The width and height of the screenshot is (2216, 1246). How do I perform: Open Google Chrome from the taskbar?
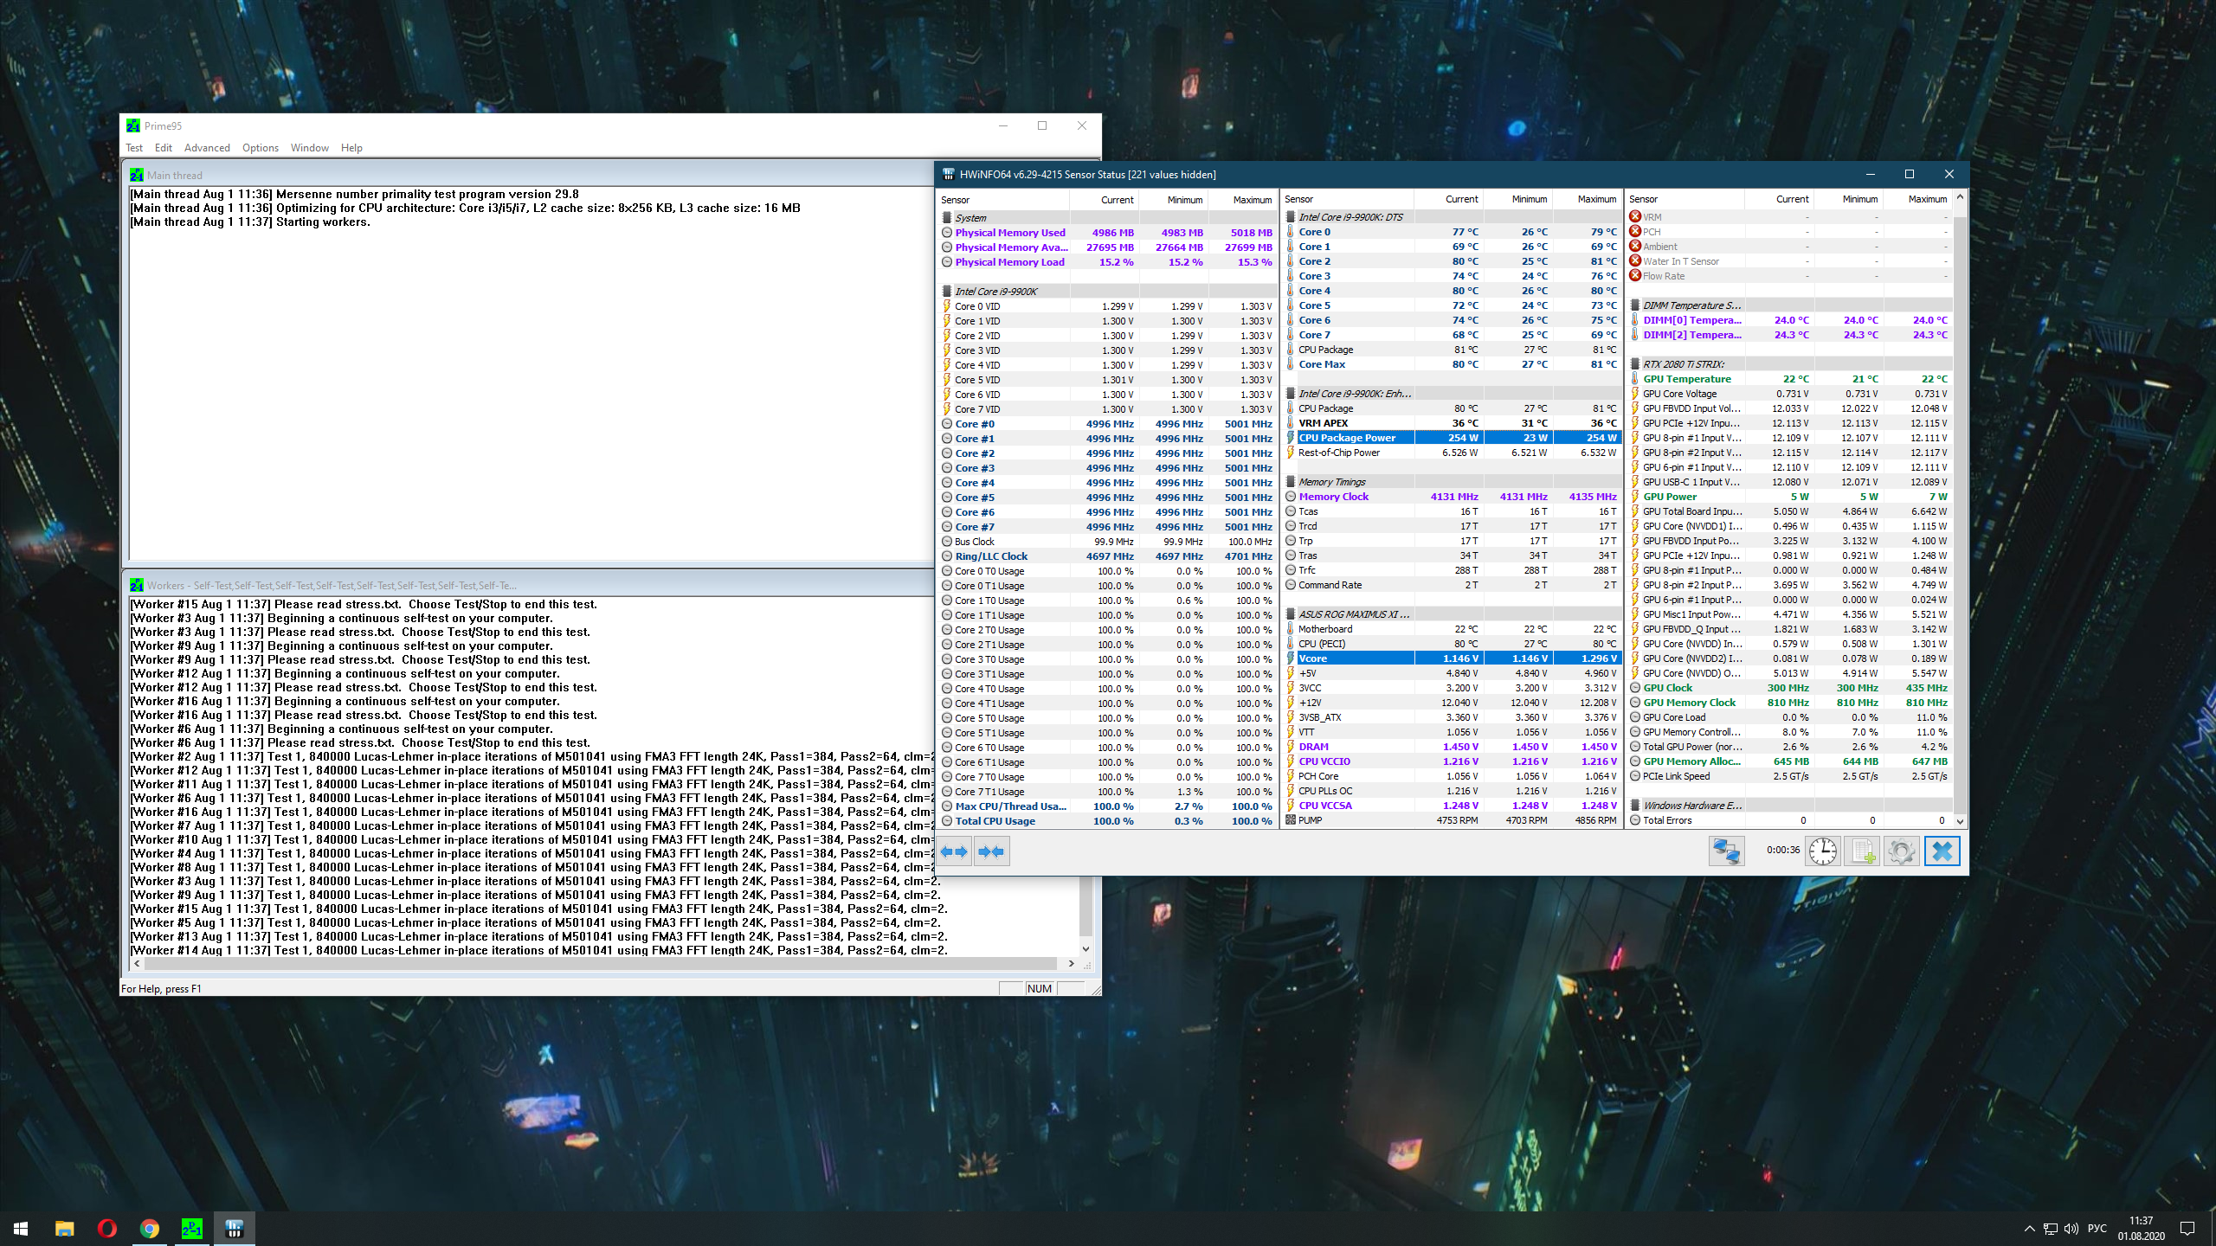[x=149, y=1228]
